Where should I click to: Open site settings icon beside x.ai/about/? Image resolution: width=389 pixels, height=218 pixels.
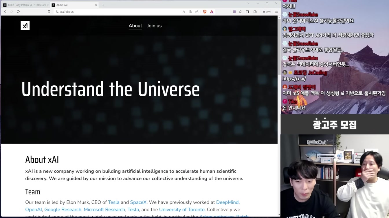click(57, 12)
